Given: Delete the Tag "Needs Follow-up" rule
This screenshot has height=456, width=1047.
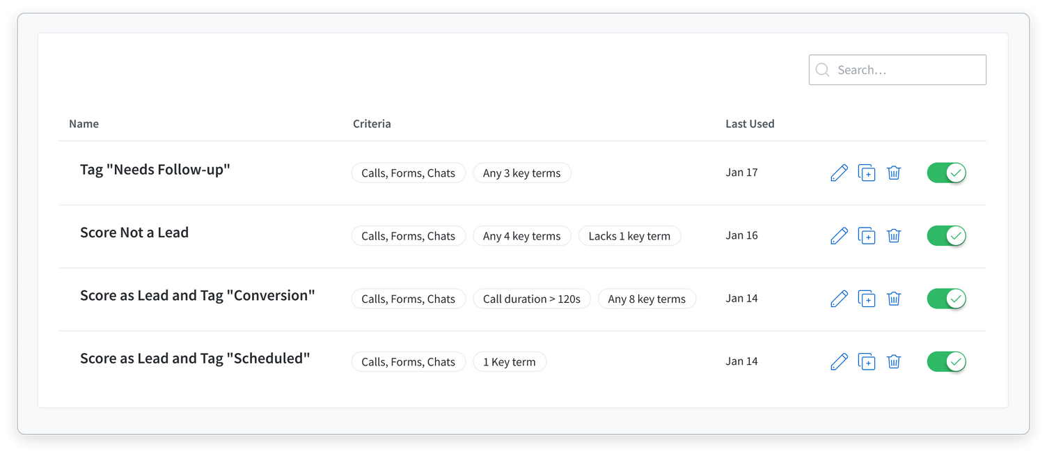Looking at the screenshot, I should pos(894,173).
